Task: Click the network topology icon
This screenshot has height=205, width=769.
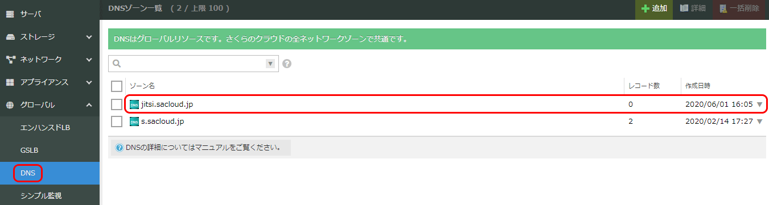Action: [x=10, y=59]
